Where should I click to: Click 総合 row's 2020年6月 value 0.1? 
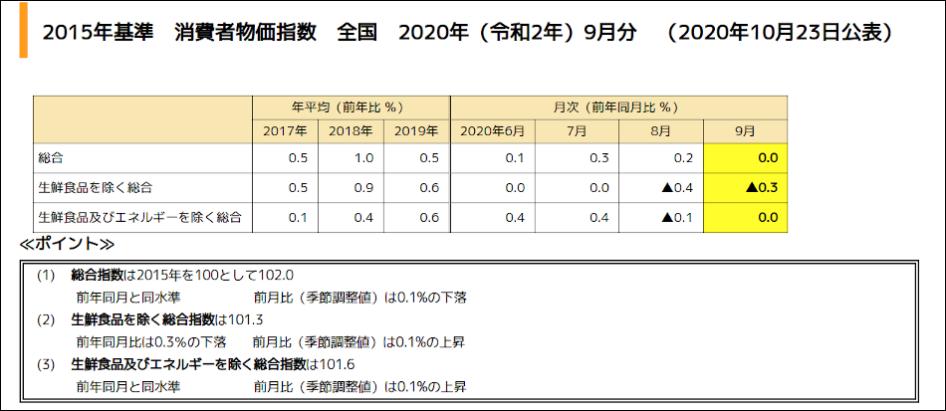pyautogui.click(x=515, y=158)
